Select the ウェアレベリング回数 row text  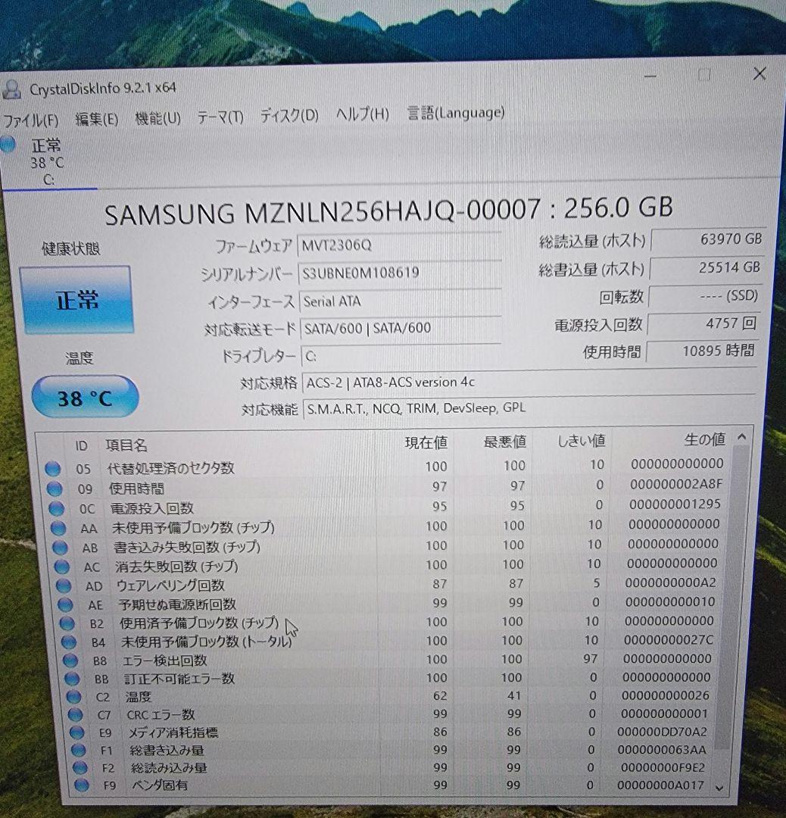[170, 585]
